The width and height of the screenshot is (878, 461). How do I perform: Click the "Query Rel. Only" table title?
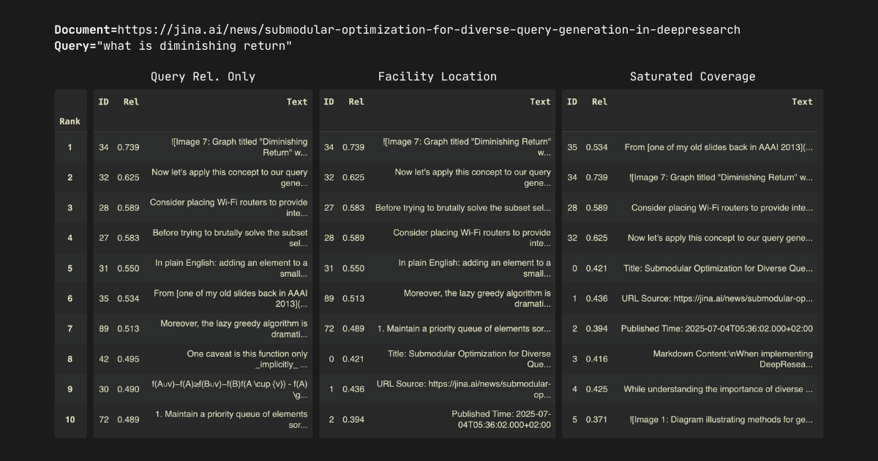(203, 76)
